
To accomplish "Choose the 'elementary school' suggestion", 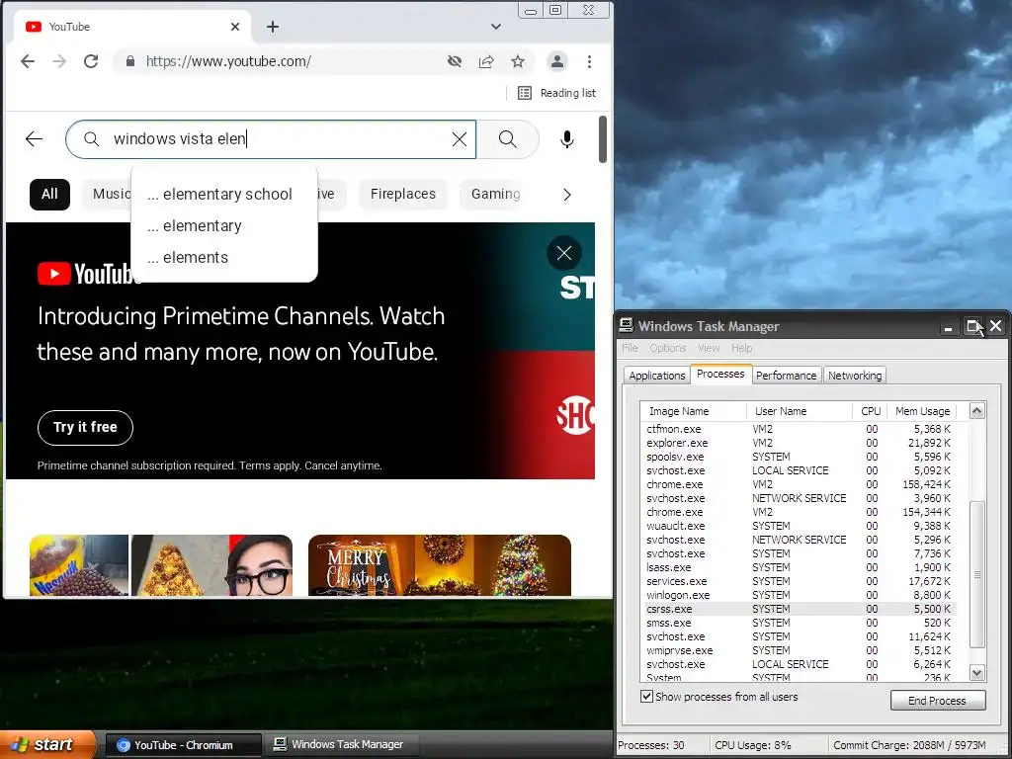I will [x=223, y=195].
